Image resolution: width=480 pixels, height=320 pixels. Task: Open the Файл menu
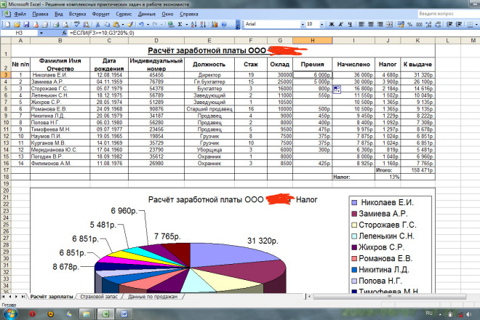point(20,14)
